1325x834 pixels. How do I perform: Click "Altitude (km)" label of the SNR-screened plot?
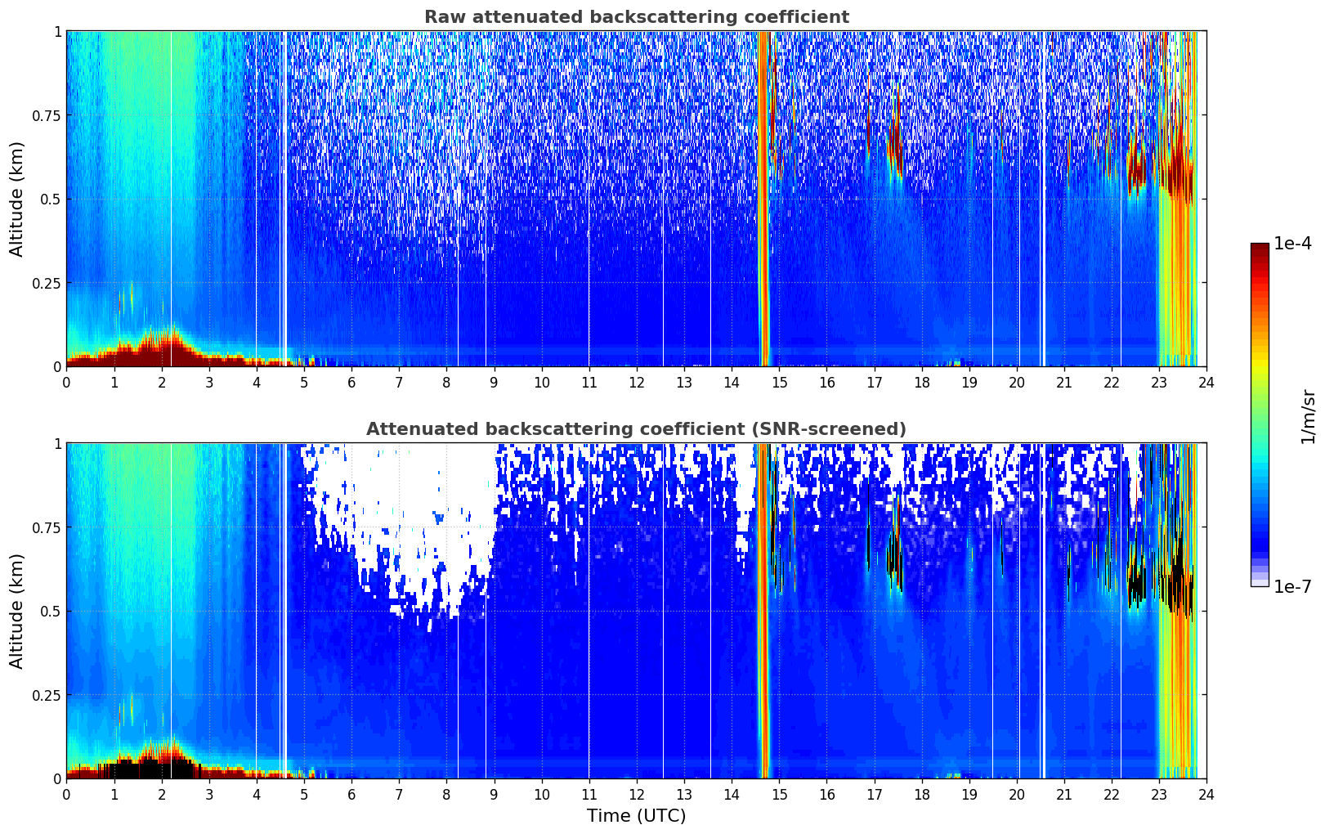point(17,611)
